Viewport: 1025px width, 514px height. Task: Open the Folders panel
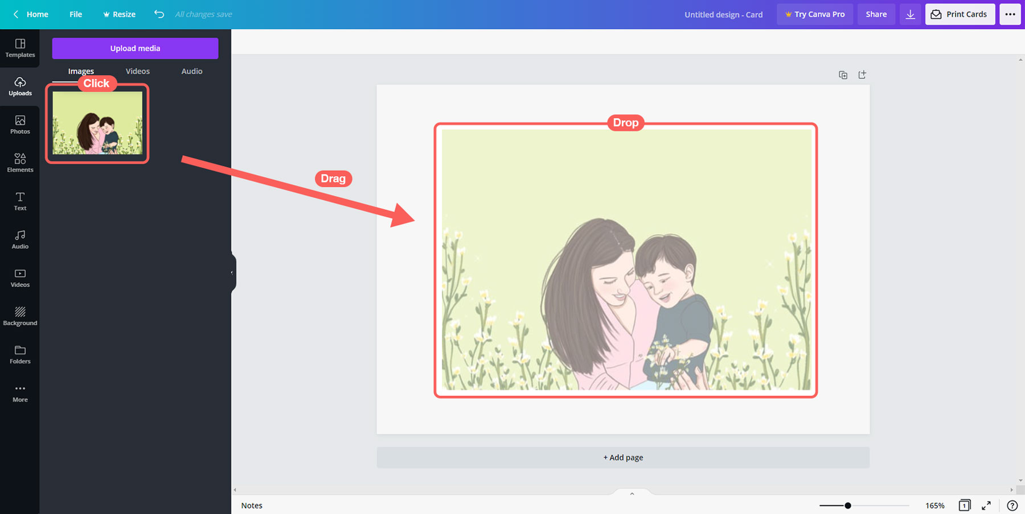pyautogui.click(x=20, y=354)
